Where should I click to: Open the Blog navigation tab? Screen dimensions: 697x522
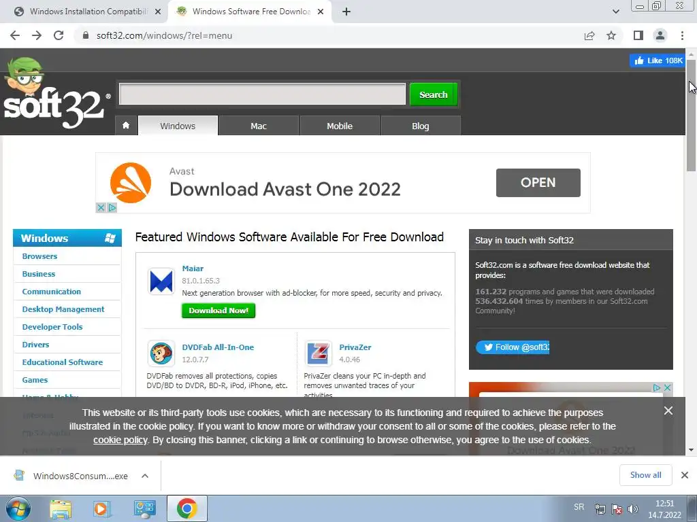pos(420,126)
